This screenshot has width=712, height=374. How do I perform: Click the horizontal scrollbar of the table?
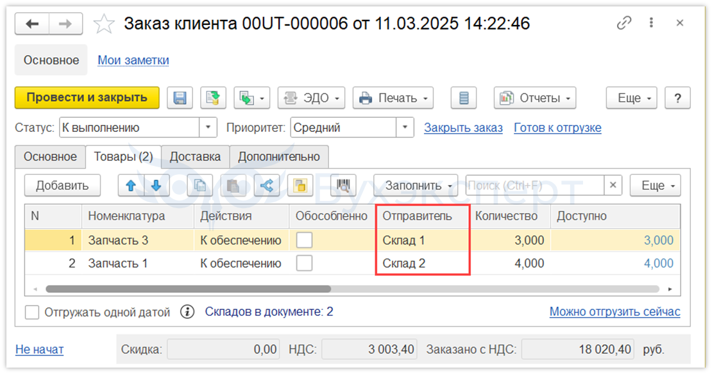(x=188, y=289)
